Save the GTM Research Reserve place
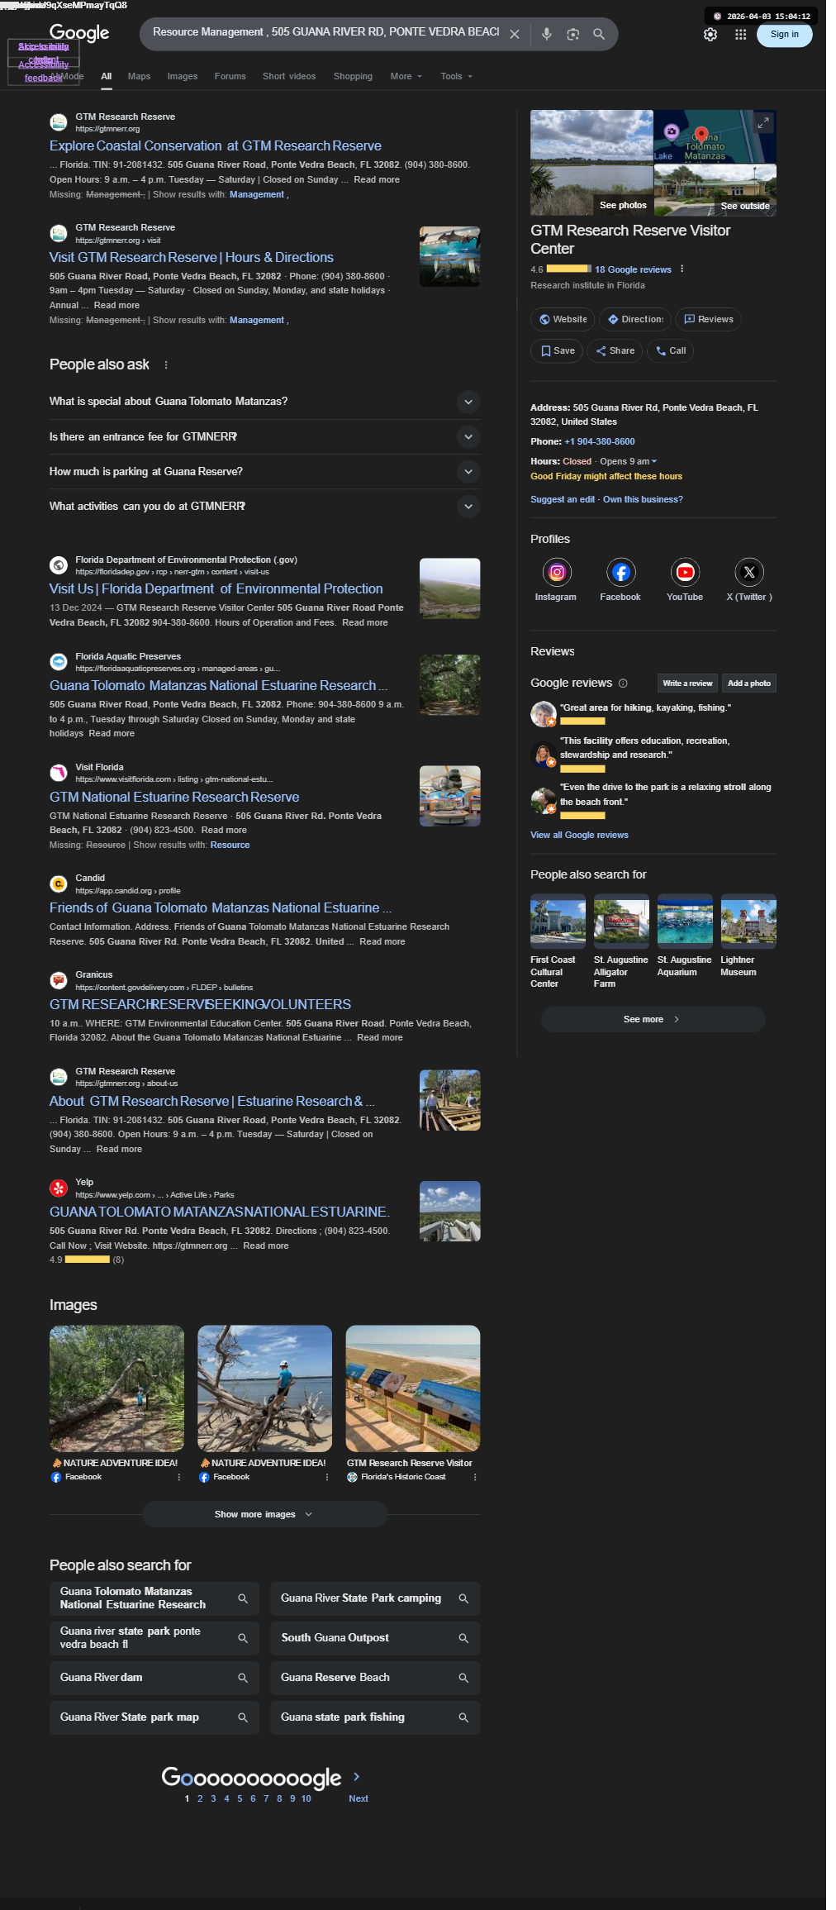Image resolution: width=836 pixels, height=1910 pixels. pyautogui.click(x=557, y=350)
